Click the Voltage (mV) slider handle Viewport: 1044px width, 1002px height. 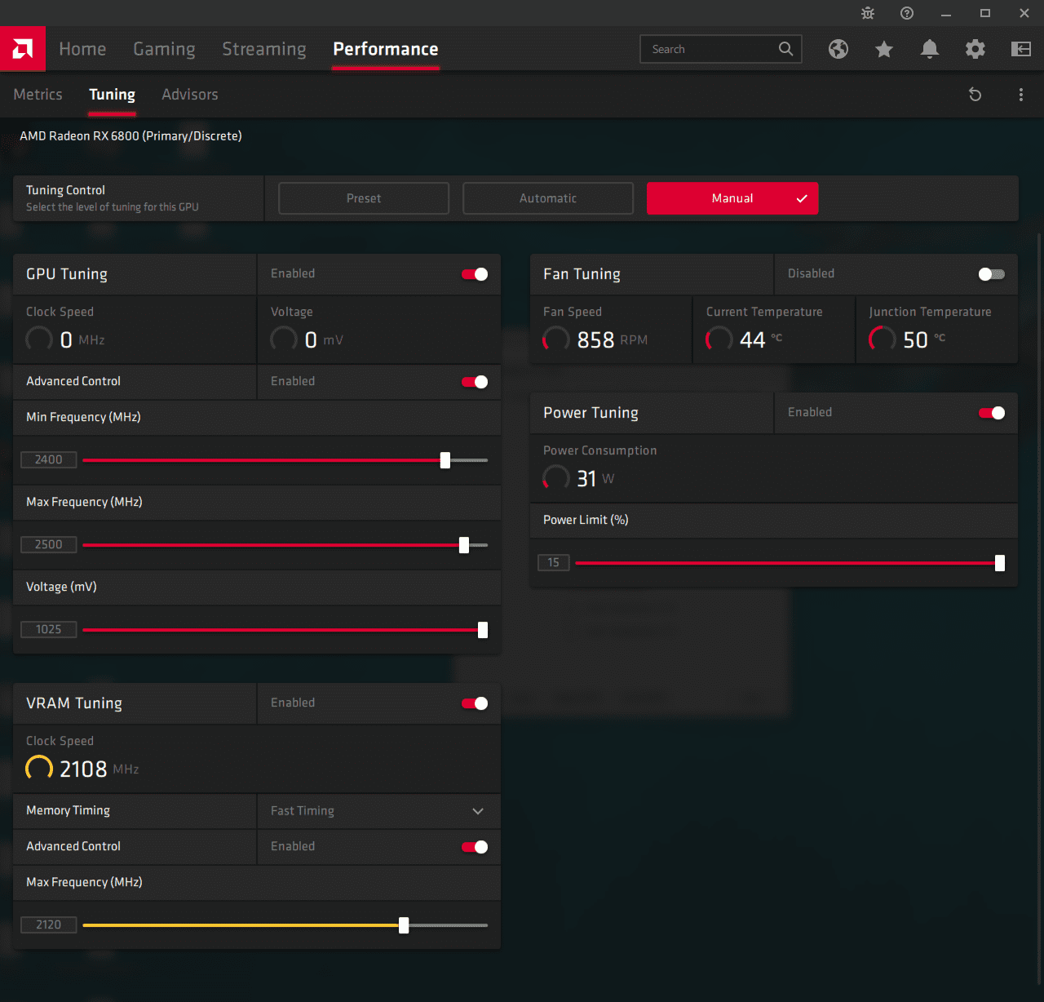[483, 630]
